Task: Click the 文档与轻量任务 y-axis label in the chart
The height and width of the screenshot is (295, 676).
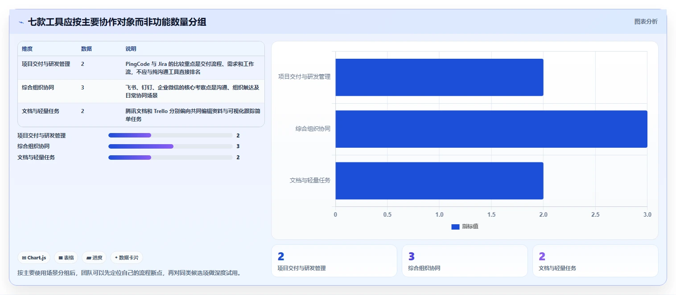Action: (310, 180)
